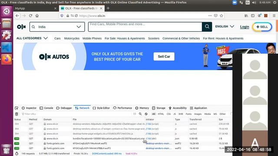Expand ALL CATEGORIES menu

tap(32, 38)
